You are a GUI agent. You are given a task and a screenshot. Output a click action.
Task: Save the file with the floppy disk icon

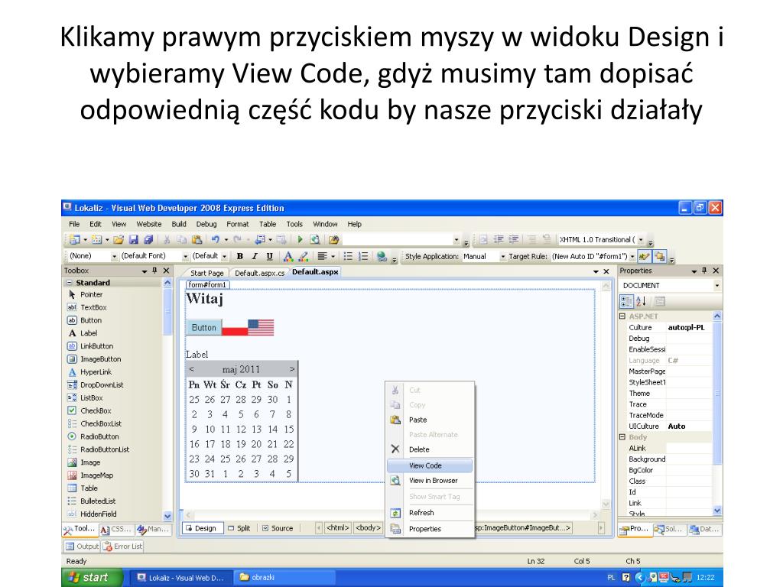click(133, 239)
